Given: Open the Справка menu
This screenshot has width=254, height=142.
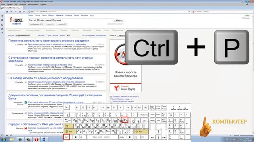Looking at the screenshot, I should pyautogui.click(x=43, y=4).
